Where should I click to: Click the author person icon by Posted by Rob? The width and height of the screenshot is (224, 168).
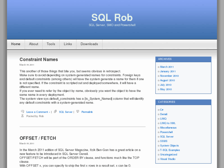(x=22, y=116)
